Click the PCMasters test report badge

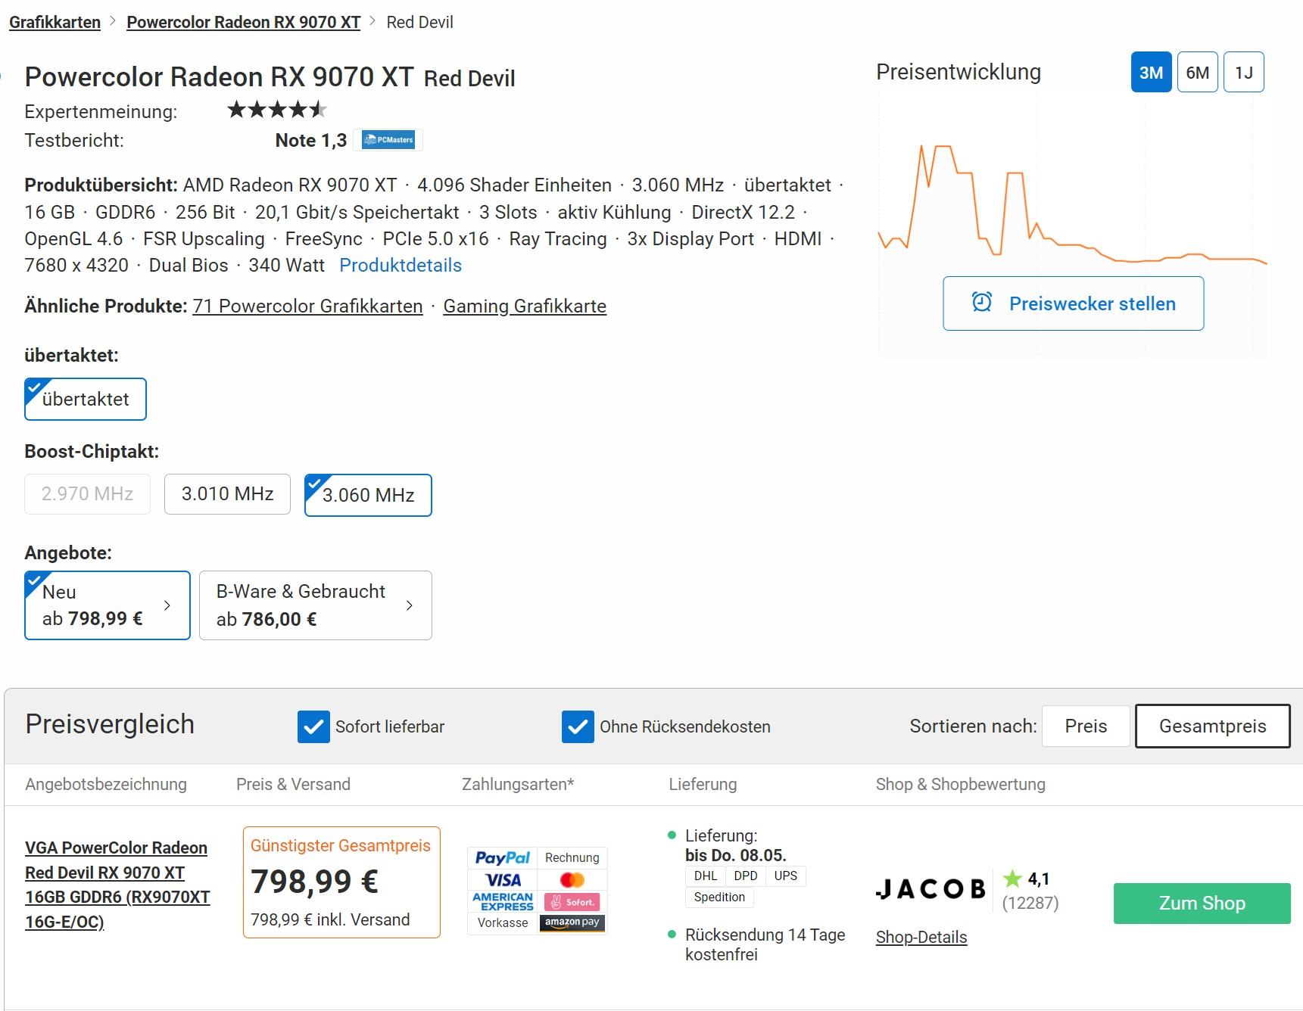click(388, 140)
